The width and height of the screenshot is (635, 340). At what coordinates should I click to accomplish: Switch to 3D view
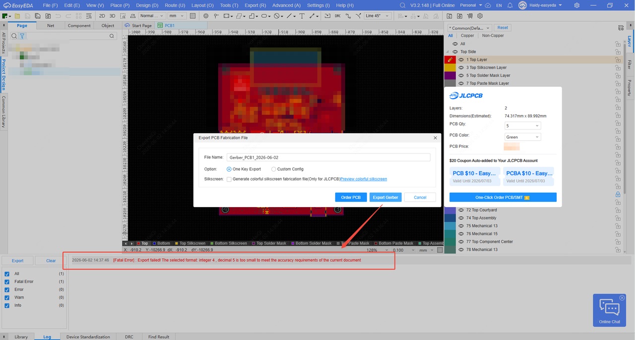(112, 16)
